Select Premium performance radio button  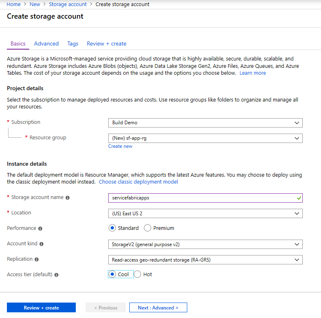[148, 228]
